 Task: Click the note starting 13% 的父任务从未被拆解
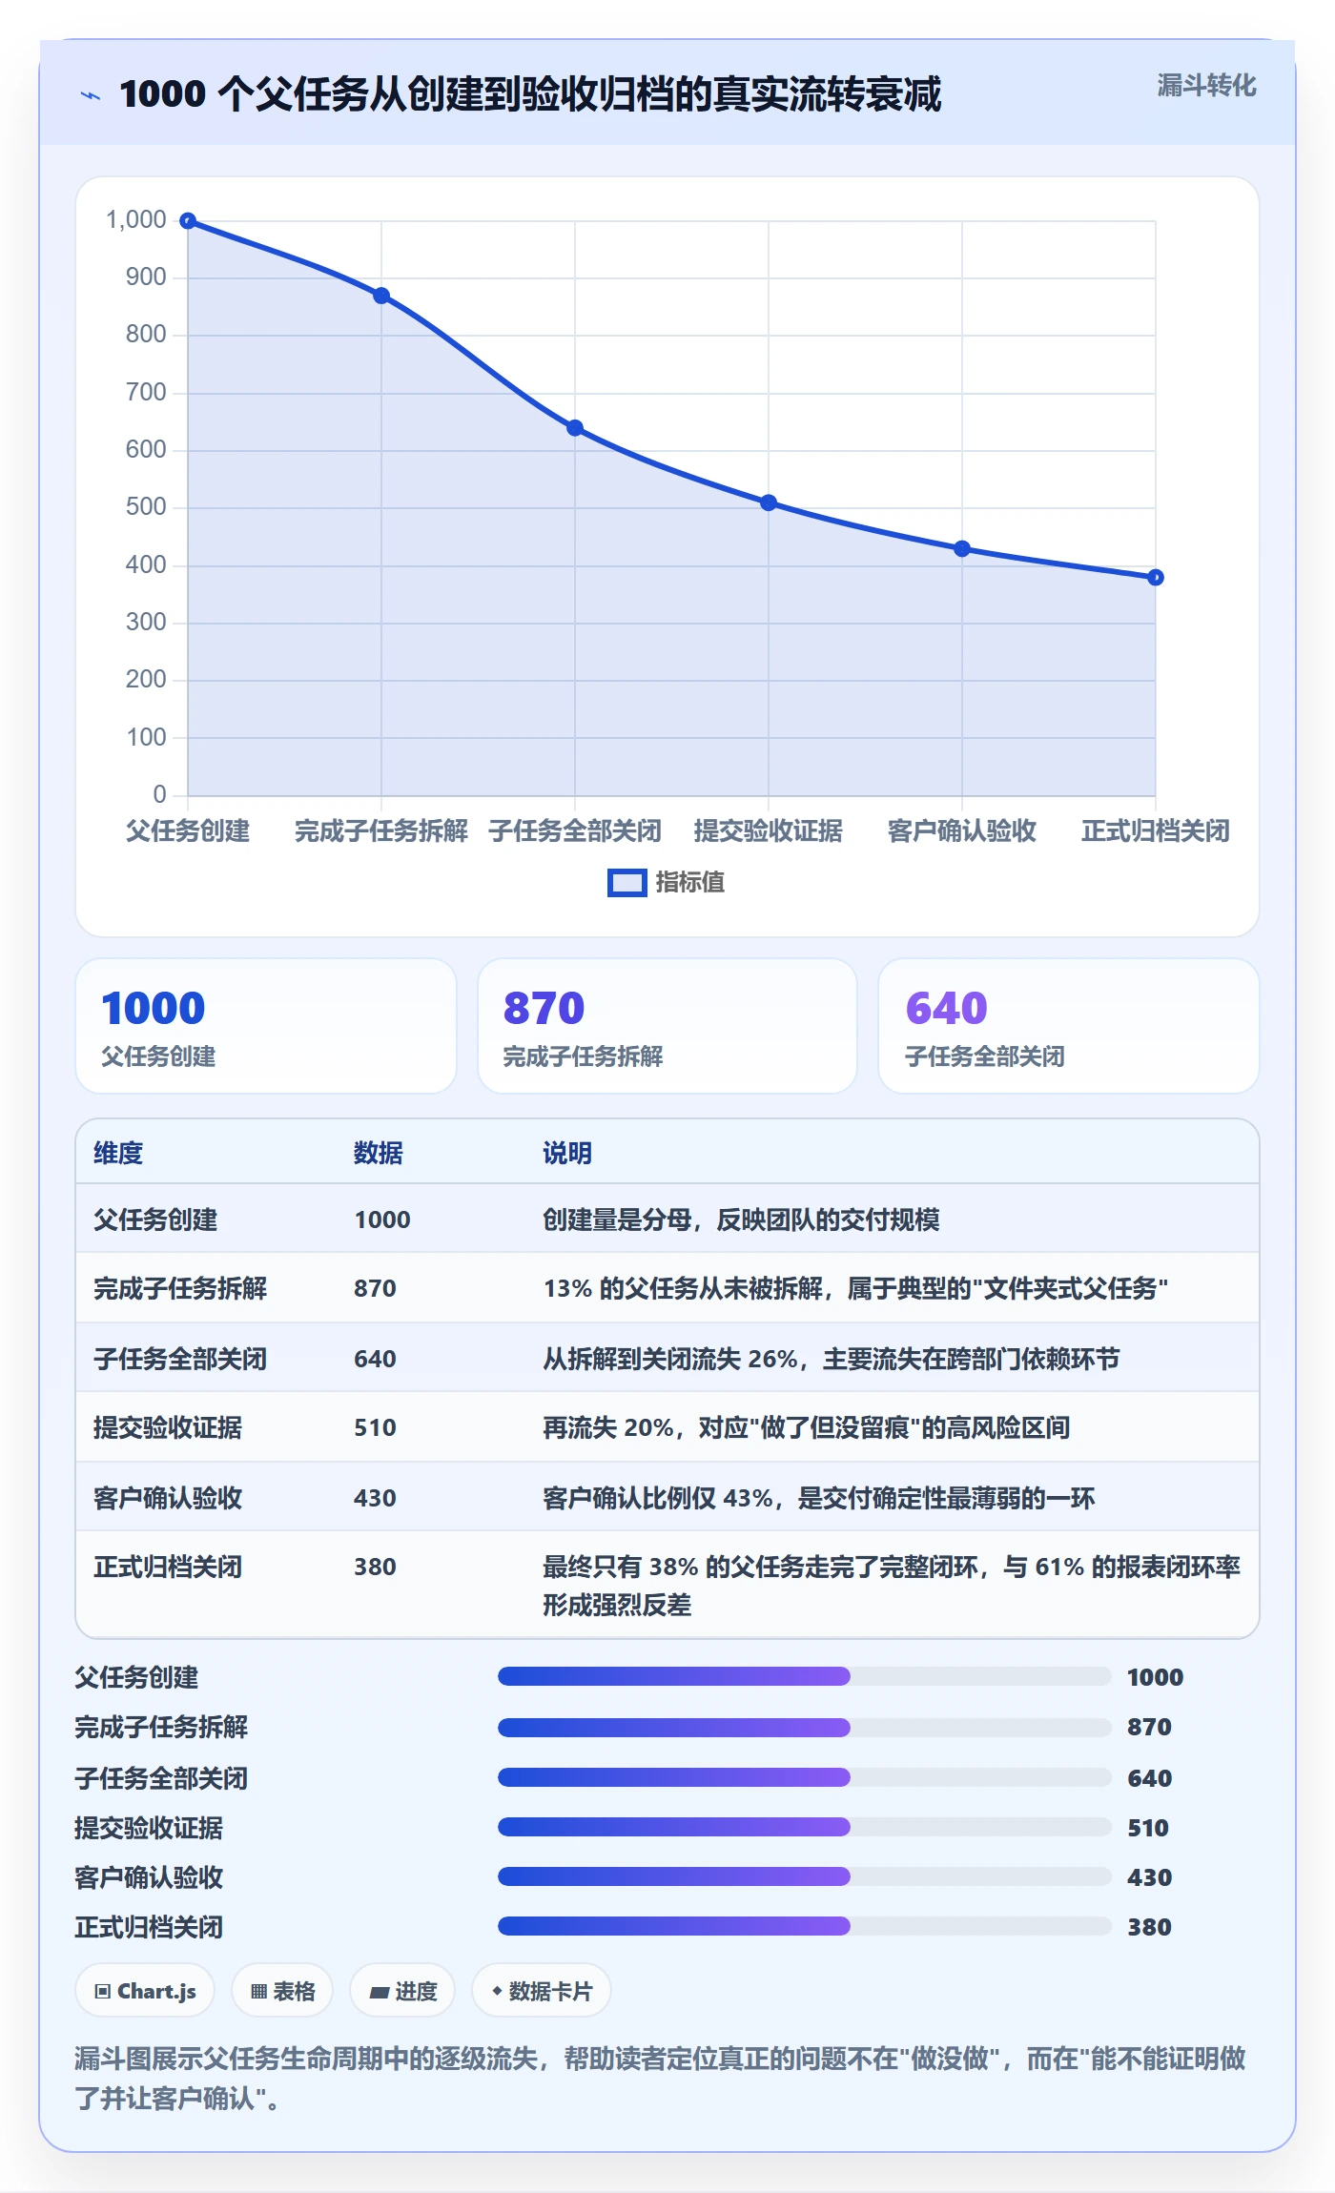[855, 1288]
